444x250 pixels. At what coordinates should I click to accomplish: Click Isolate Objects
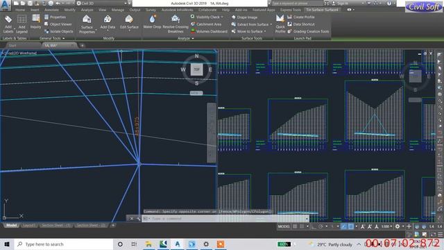pyautogui.click(x=58, y=31)
